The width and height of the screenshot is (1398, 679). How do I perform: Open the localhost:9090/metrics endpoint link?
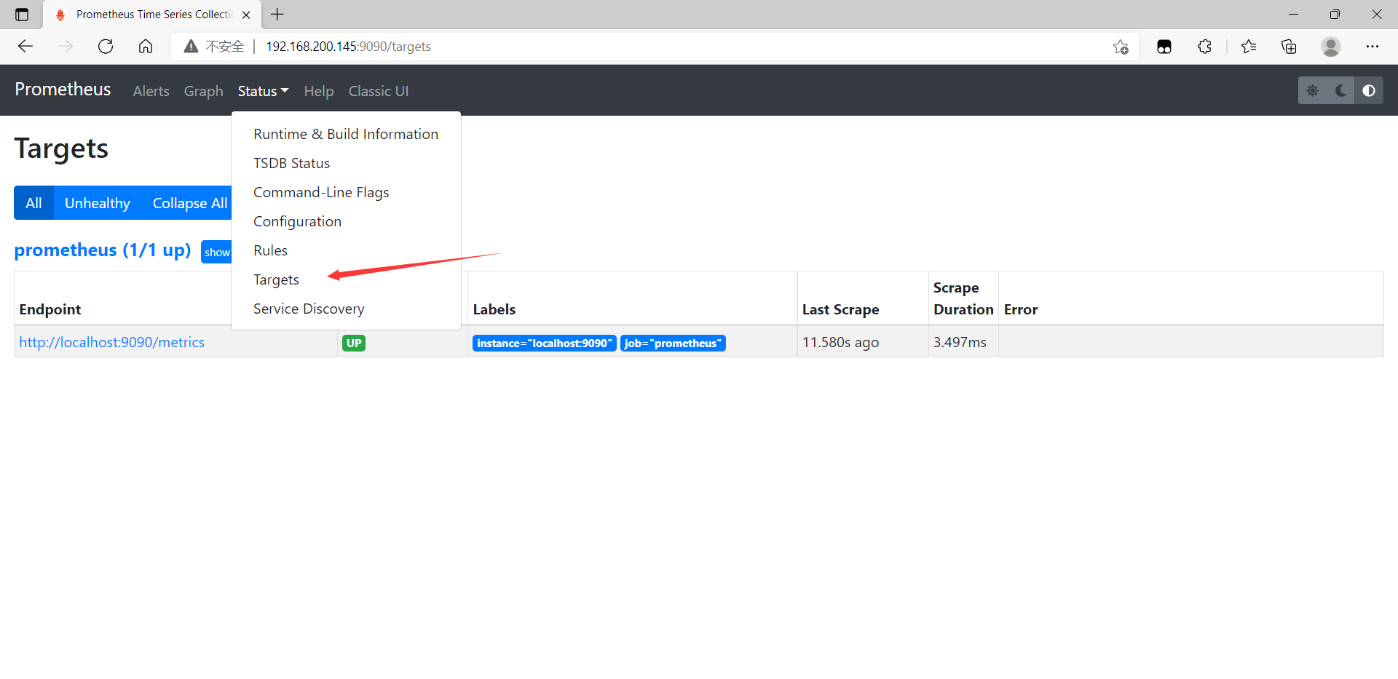click(x=111, y=342)
